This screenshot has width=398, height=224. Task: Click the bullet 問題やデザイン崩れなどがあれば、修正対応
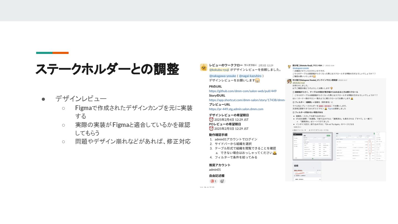pos(133,141)
